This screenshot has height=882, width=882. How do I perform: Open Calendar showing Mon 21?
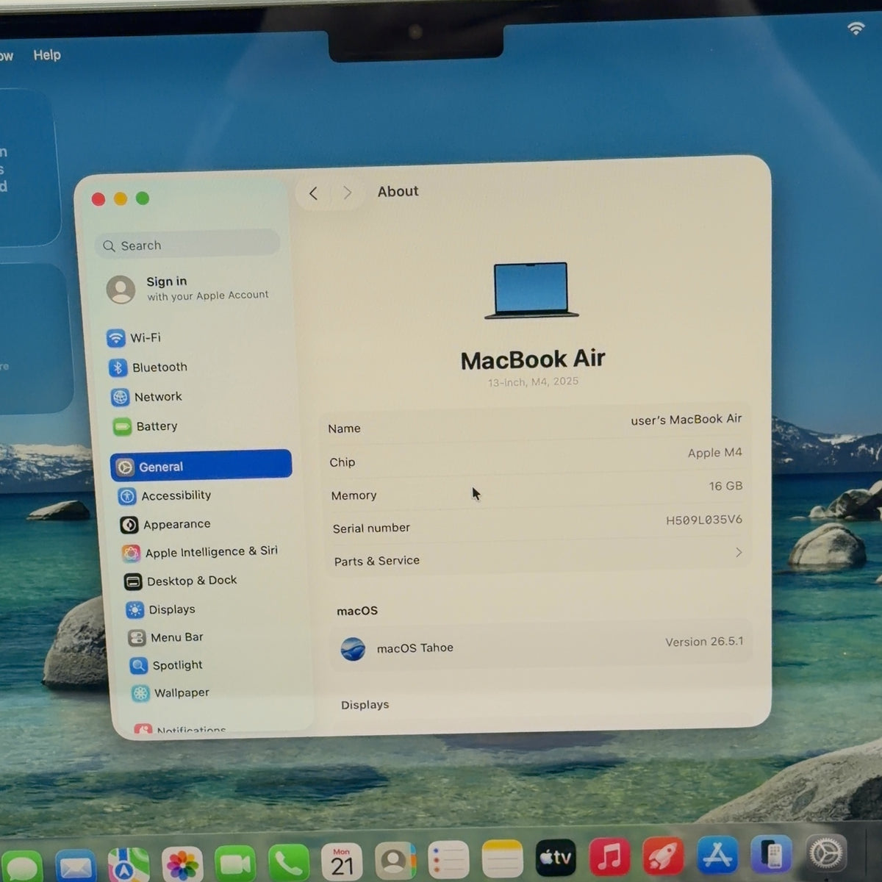click(x=342, y=861)
